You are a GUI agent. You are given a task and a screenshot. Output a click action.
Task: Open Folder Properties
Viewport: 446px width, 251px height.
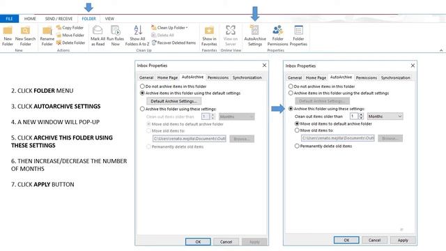298,36
